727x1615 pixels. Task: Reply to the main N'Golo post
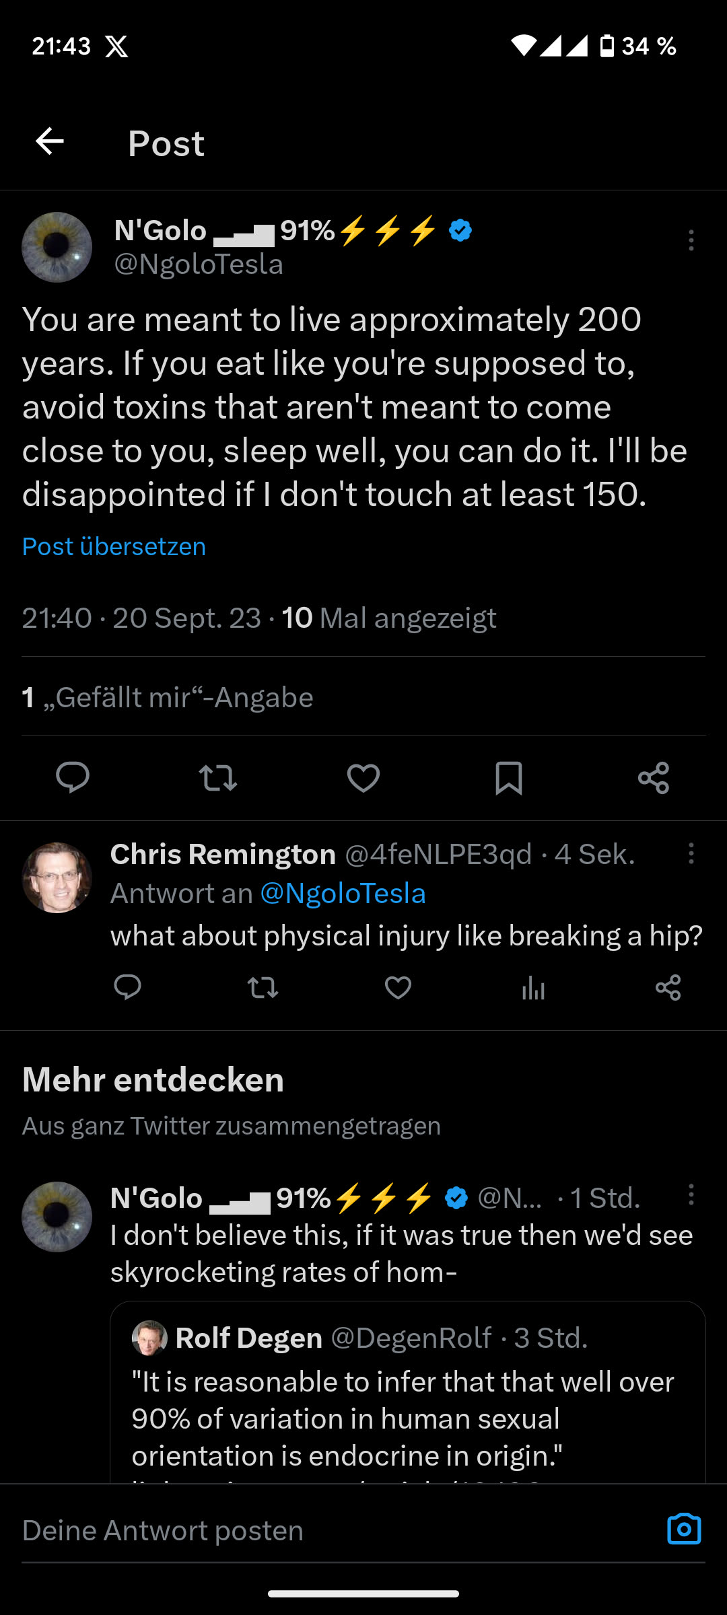[73, 777]
